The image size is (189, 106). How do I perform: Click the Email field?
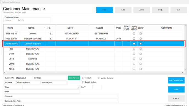click(42, 92)
